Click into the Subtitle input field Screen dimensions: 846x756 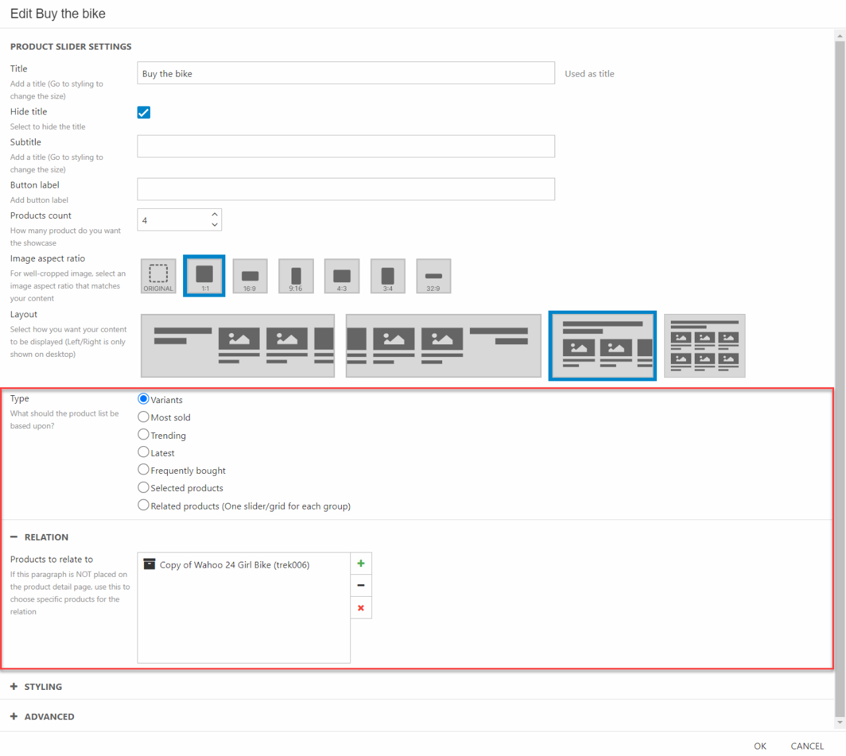coord(346,146)
